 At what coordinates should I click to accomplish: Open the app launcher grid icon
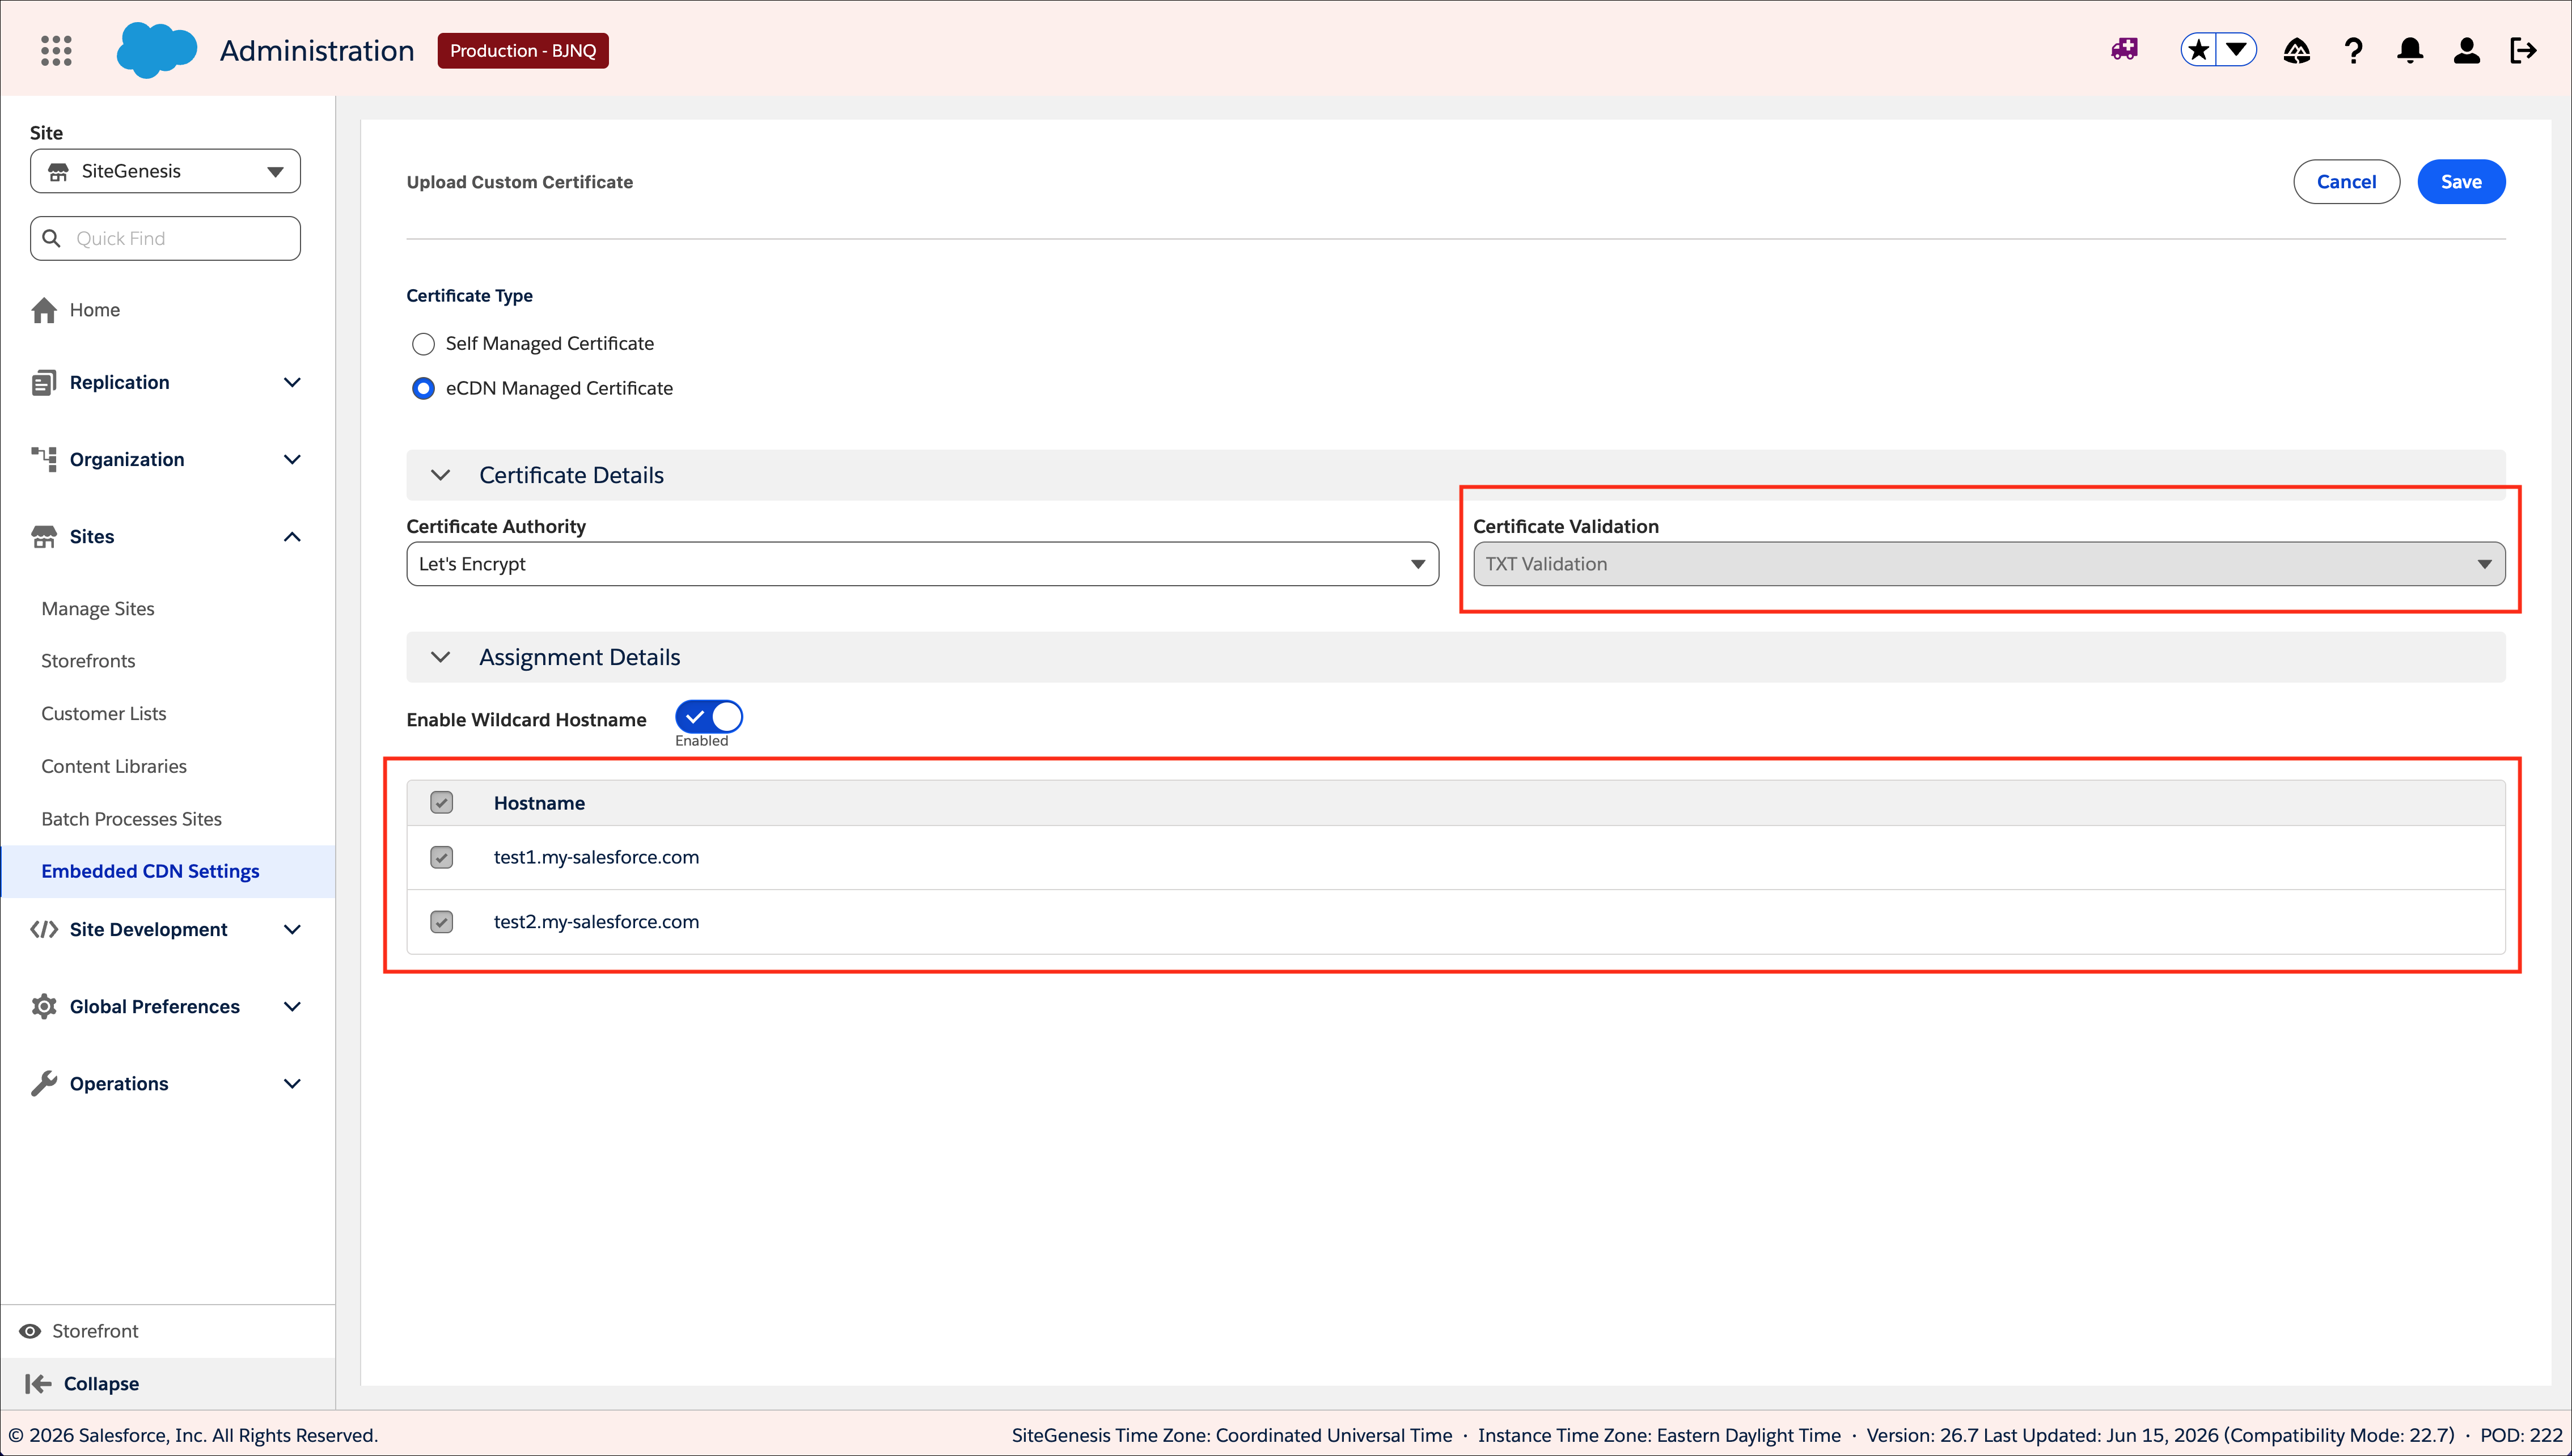[56, 50]
